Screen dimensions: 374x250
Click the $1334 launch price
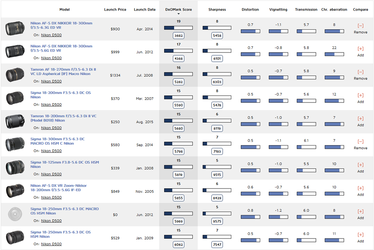[115, 75]
